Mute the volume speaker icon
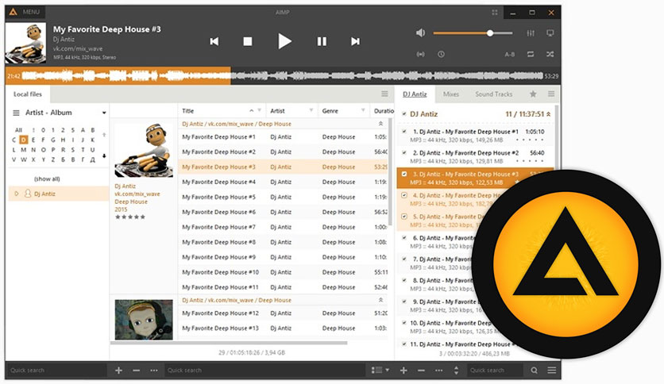The image size is (664, 384). click(420, 33)
